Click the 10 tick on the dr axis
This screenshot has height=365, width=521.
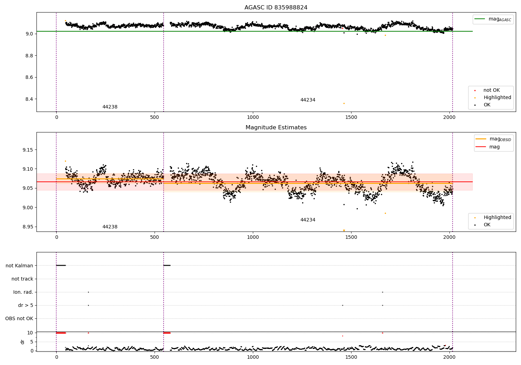tap(30, 333)
